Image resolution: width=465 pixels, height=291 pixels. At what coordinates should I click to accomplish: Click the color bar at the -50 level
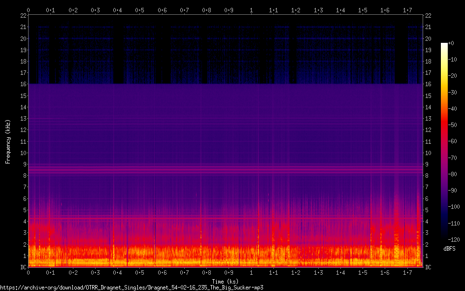tap(444, 125)
